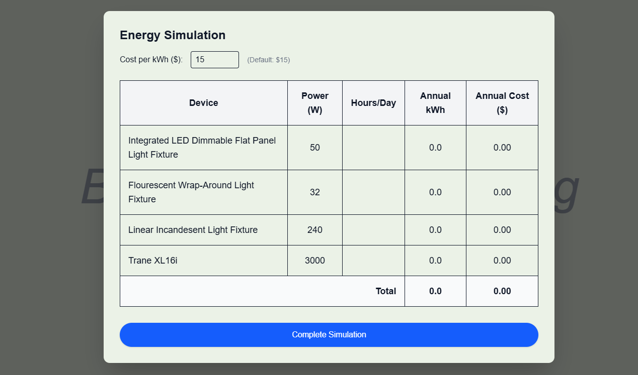
Task: Click the Total annual kWh value
Action: pyautogui.click(x=435, y=291)
